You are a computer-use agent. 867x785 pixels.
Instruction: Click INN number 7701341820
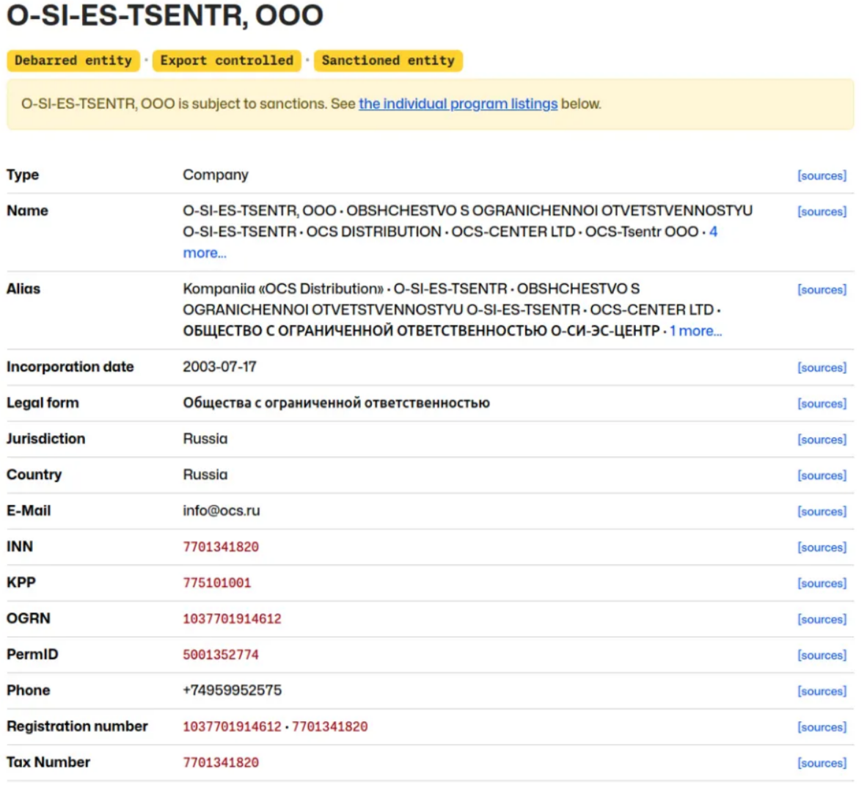[221, 547]
